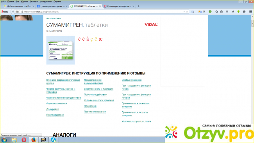This screenshot has width=254, height=143.
Task: Stop loading with the address bar X
Action: 187,12
